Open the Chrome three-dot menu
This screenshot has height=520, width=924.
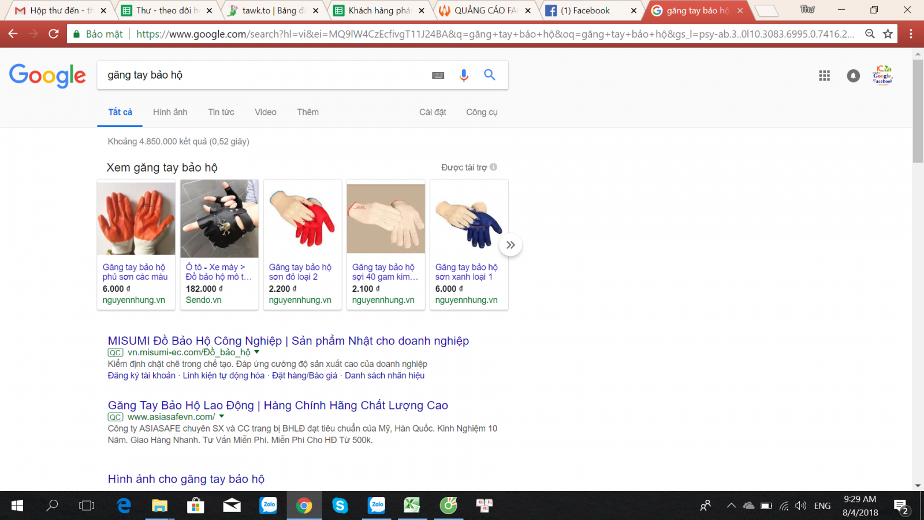coord(911,34)
